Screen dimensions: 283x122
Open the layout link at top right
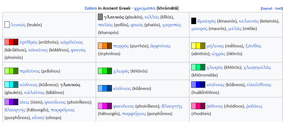tap(267, 9)
